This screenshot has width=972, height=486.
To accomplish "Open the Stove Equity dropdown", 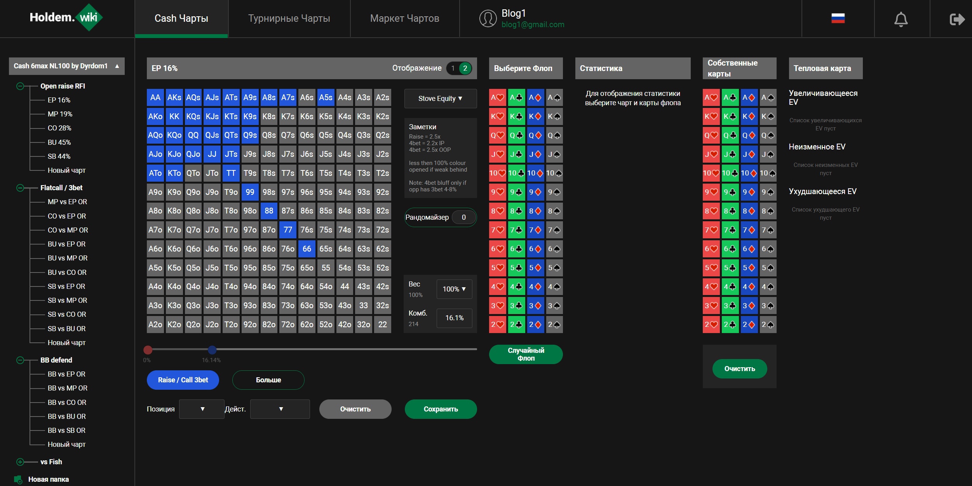I will 441,99.
